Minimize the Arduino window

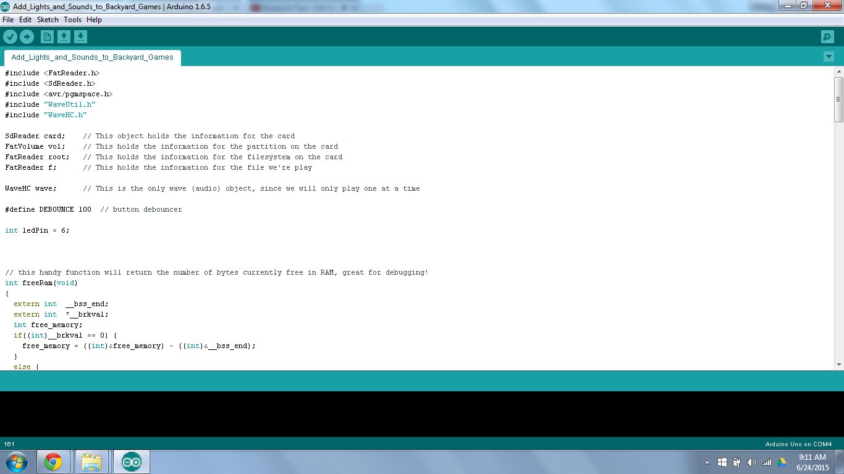[788, 6]
